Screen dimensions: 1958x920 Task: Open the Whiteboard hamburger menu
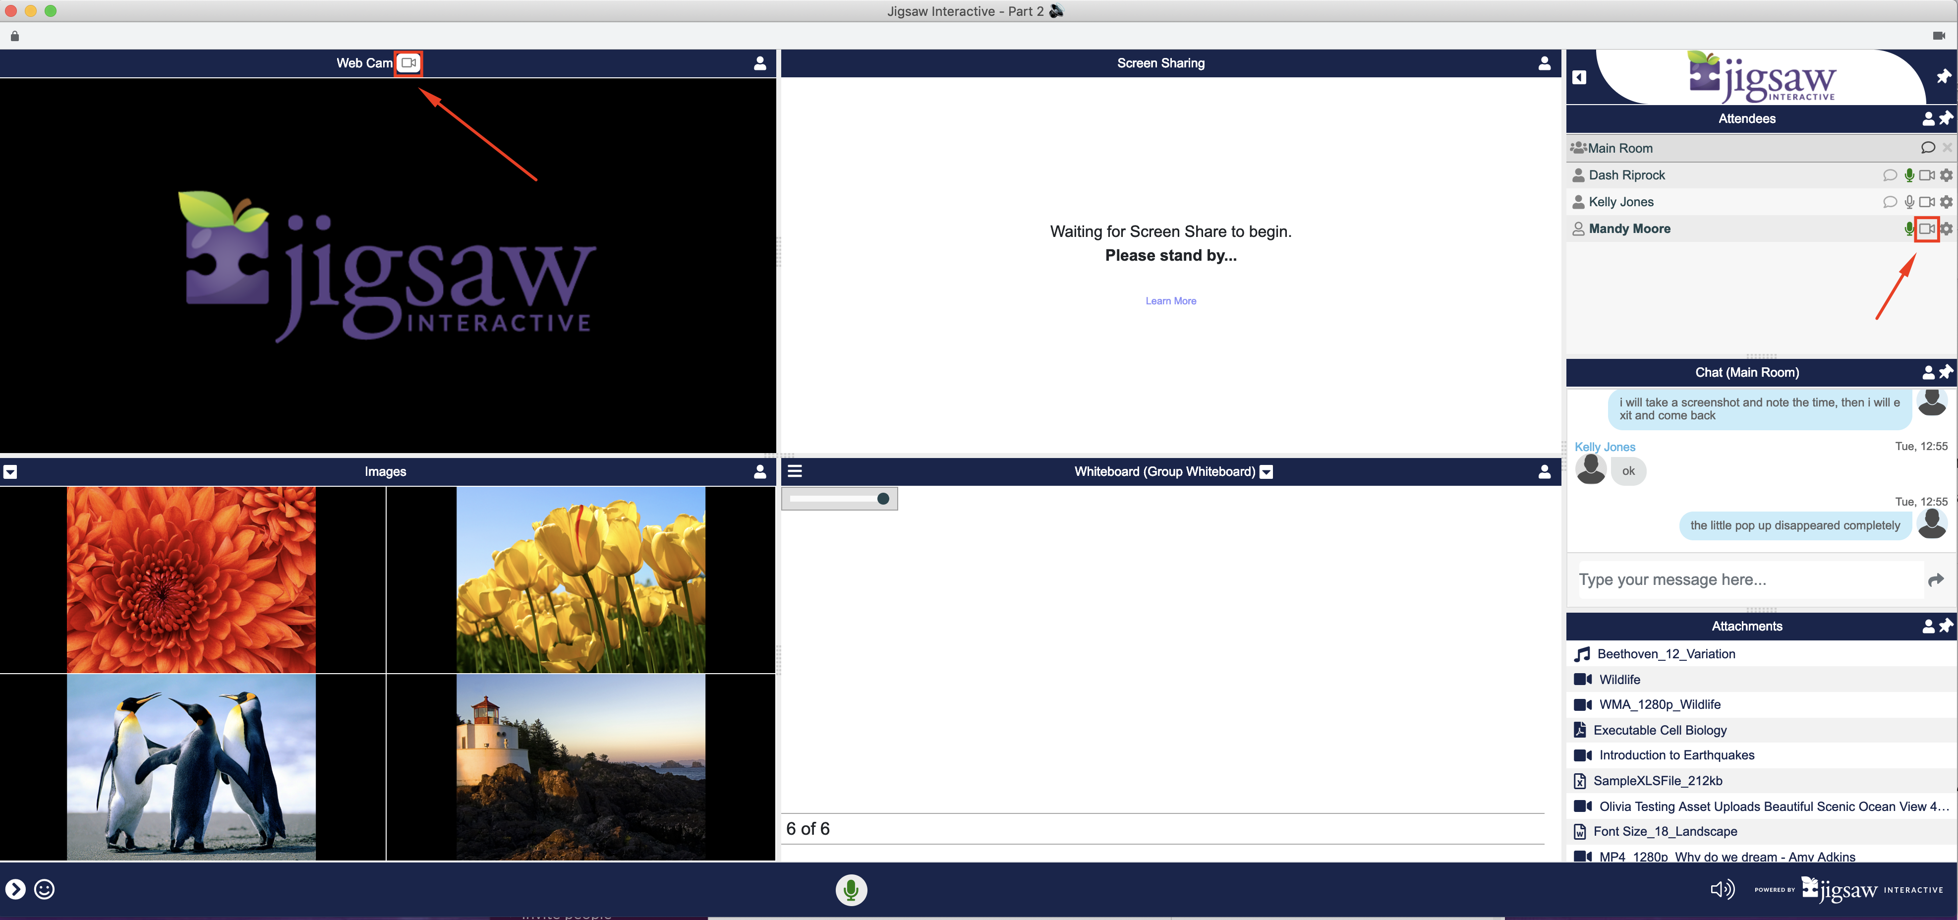click(x=795, y=471)
